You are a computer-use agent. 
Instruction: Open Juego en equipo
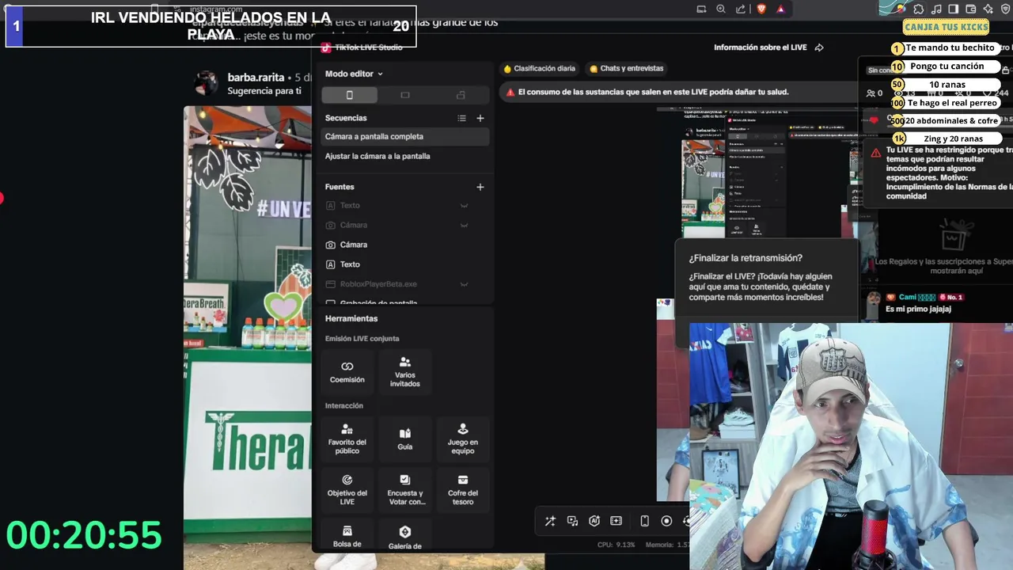(x=463, y=439)
